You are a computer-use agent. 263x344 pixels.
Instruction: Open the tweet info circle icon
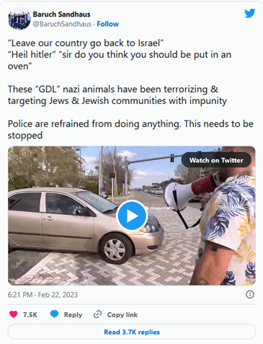point(250,294)
